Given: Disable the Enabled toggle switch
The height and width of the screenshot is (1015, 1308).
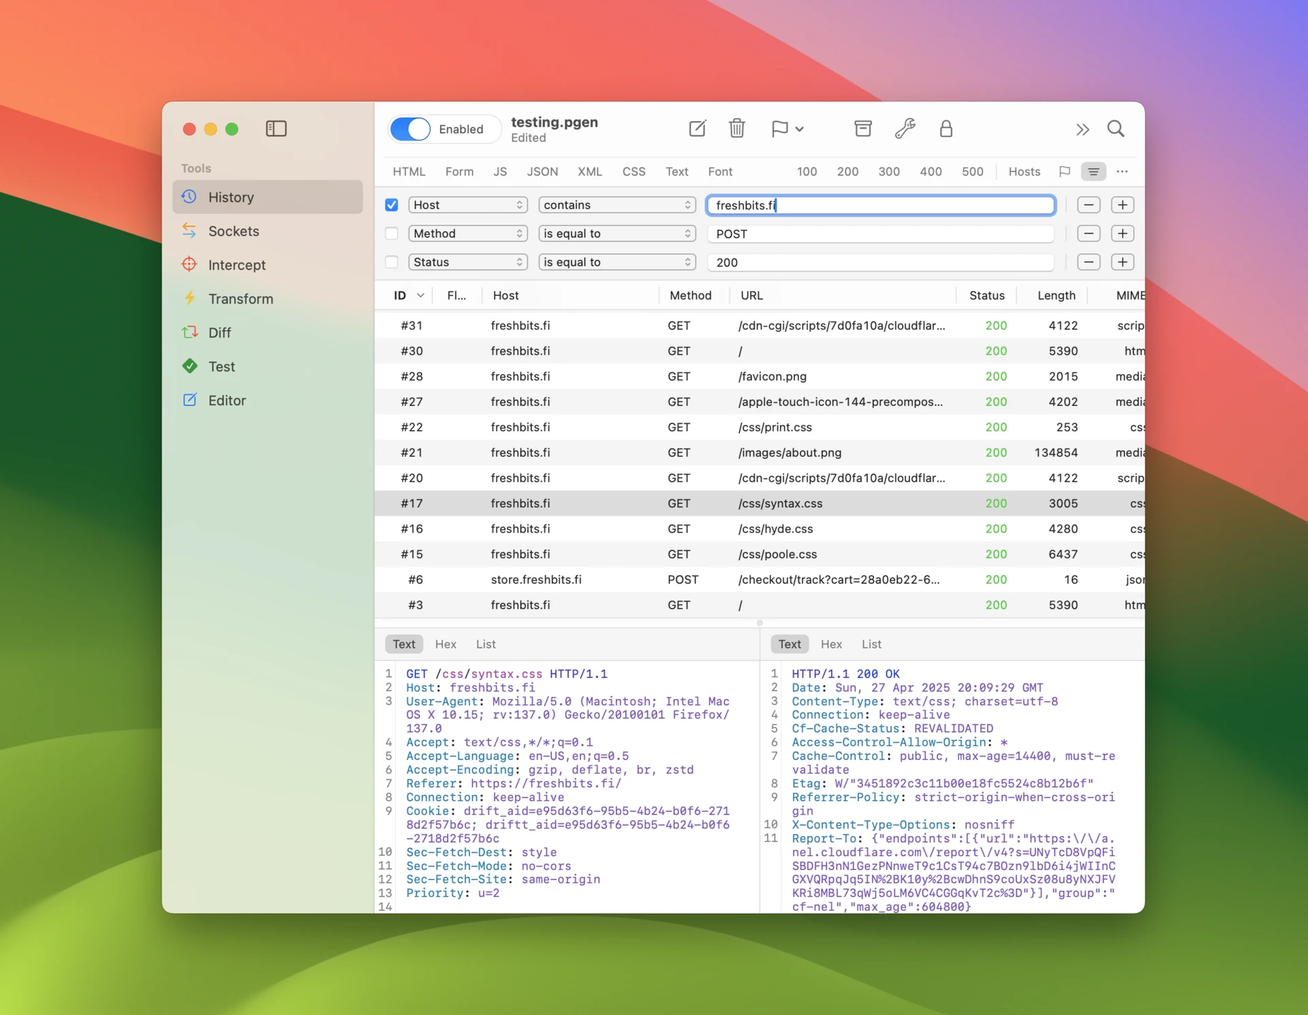Looking at the screenshot, I should pyautogui.click(x=410, y=129).
